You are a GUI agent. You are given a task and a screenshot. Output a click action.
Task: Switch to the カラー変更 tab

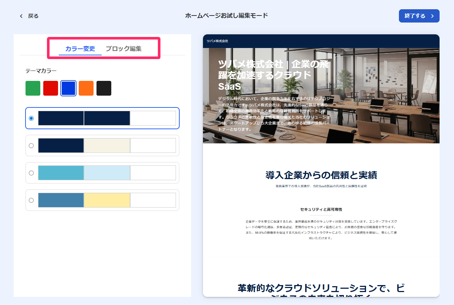80,49
